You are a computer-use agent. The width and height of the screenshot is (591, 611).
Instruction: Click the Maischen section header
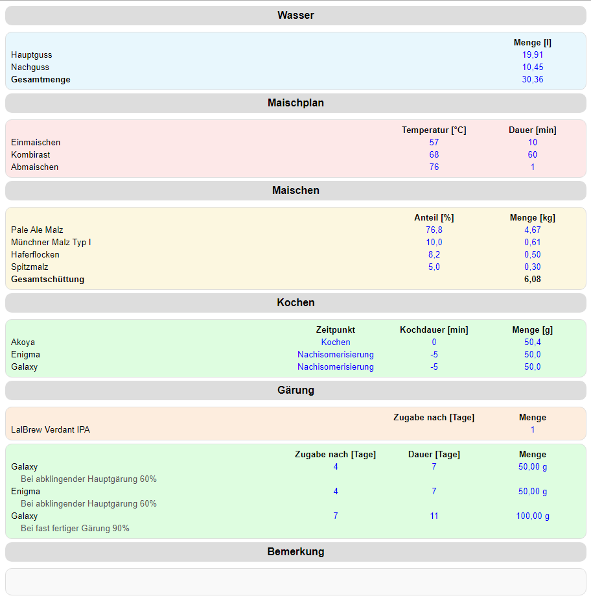point(295,191)
